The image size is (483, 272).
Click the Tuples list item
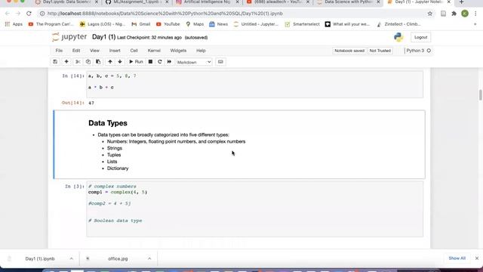click(x=114, y=155)
